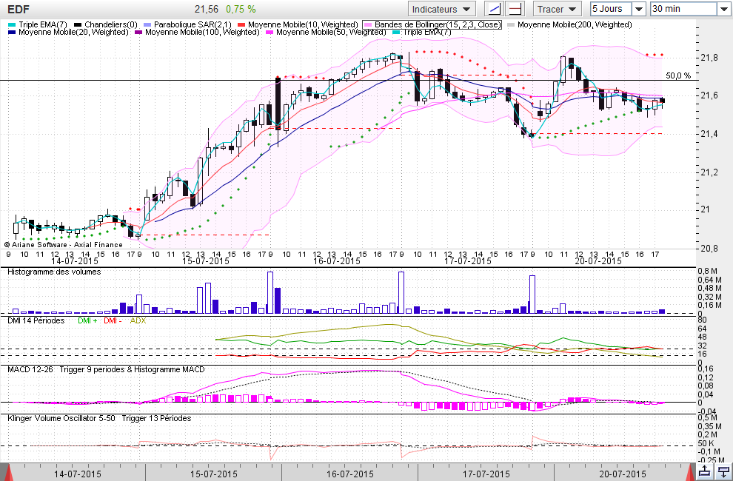Viewport: 733px width, 481px height.
Task: Select the 20-07-2015 segment in the bottom timeline
Action: pyautogui.click(x=622, y=473)
